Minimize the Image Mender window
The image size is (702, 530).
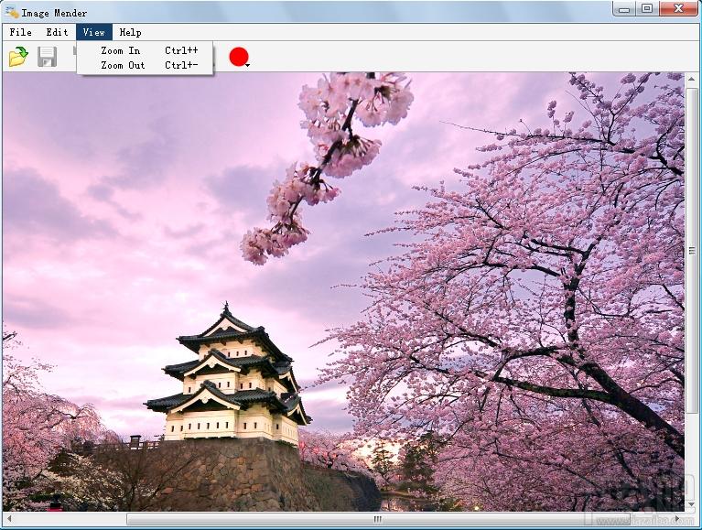tap(623, 8)
